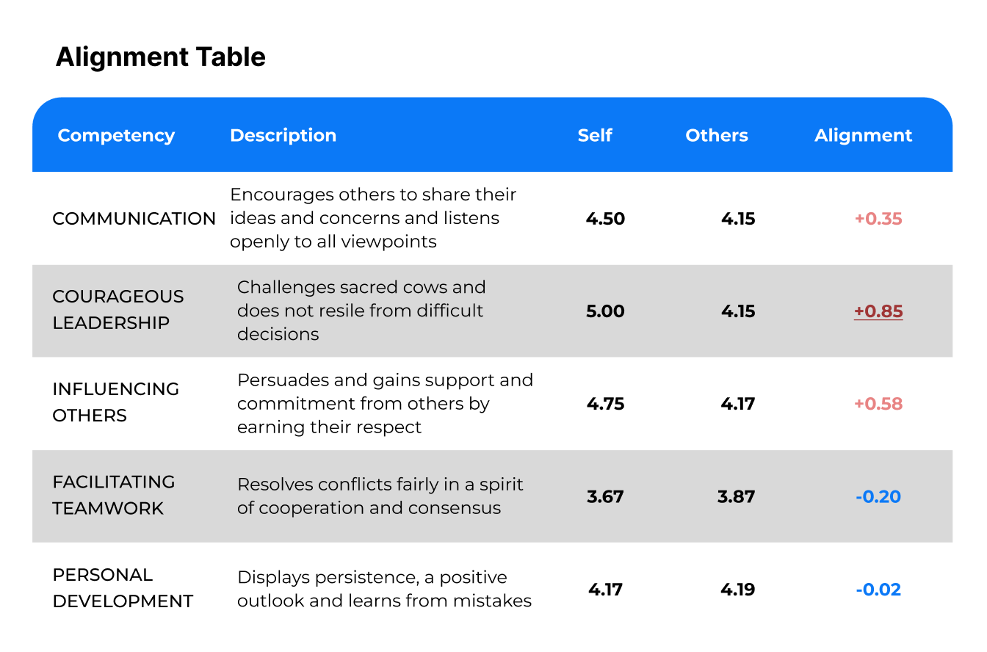Click the FACILITATING TEAMWORK competency
The height and width of the screenshot is (652, 987).
[113, 495]
